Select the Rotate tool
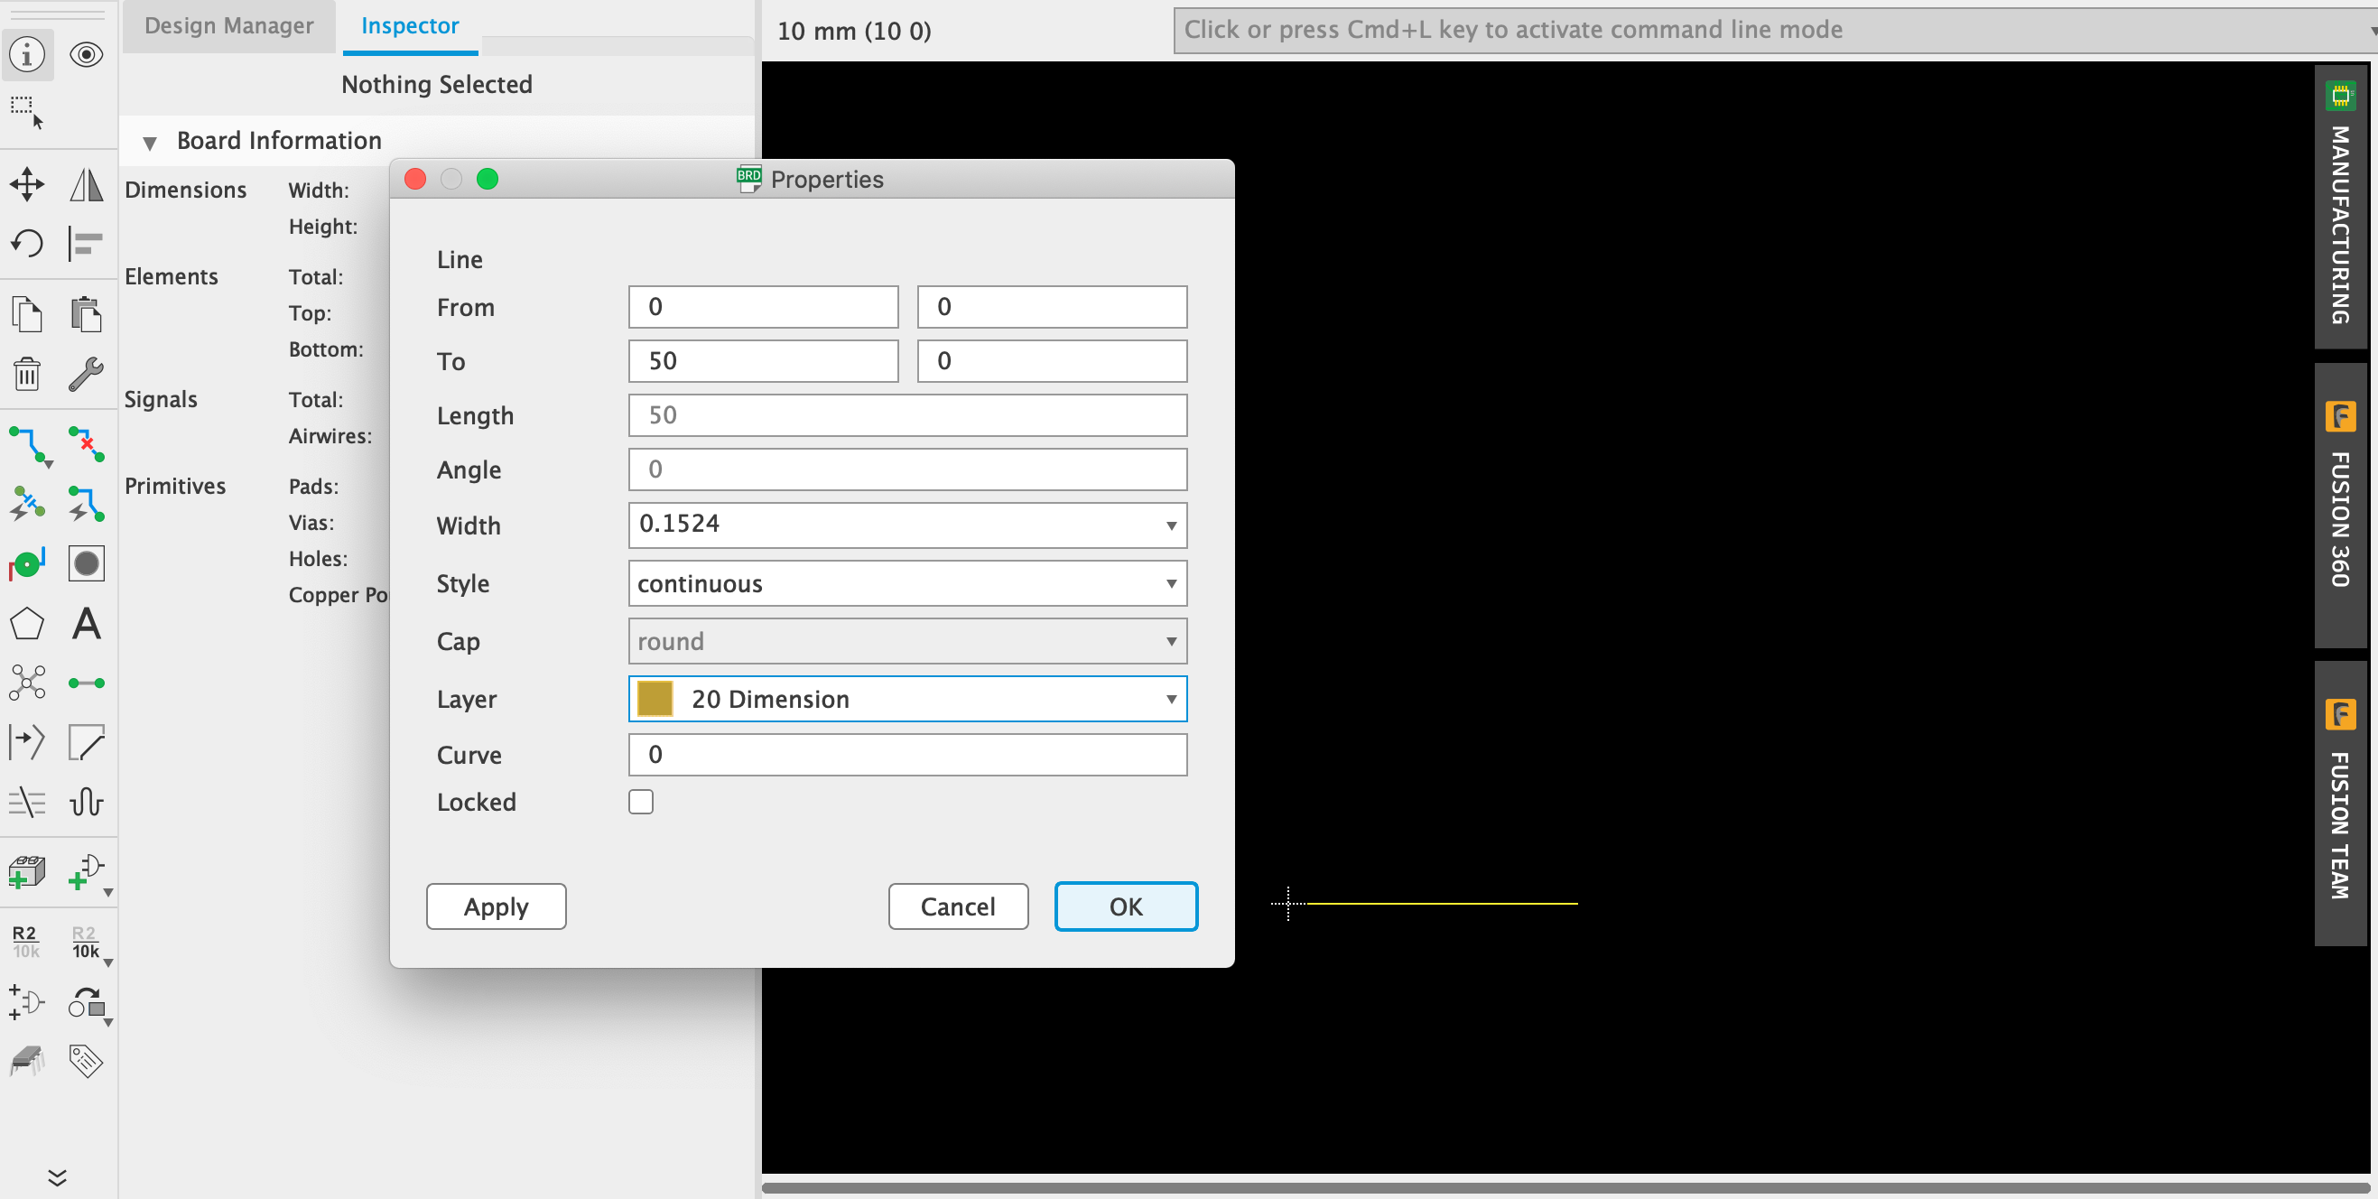The height and width of the screenshot is (1199, 2378). click(27, 243)
